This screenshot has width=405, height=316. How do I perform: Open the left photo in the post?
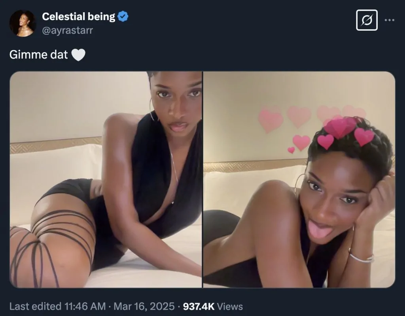pyautogui.click(x=106, y=180)
